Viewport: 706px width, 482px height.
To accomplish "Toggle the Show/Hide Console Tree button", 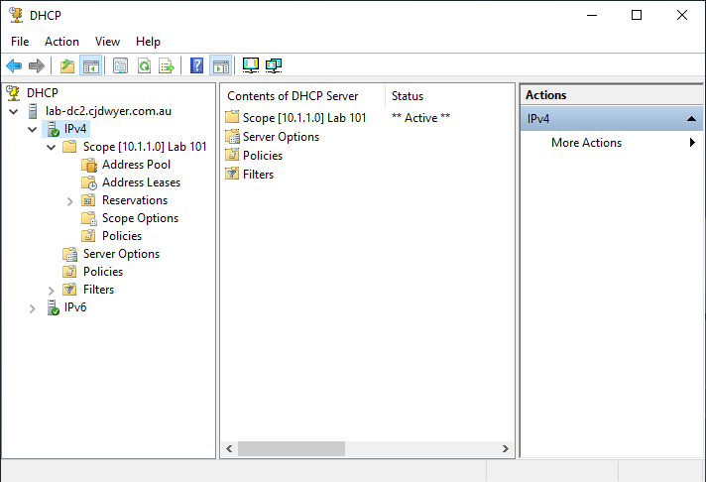I will click(x=90, y=66).
